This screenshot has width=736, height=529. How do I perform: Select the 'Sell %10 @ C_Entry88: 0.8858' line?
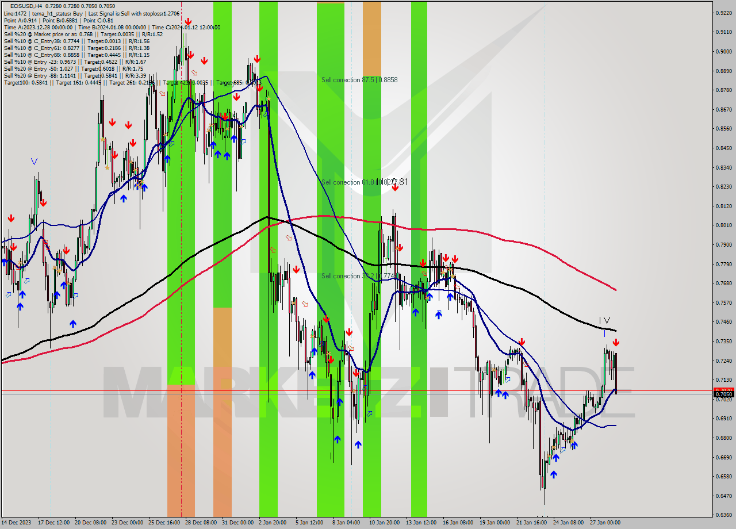76,55
